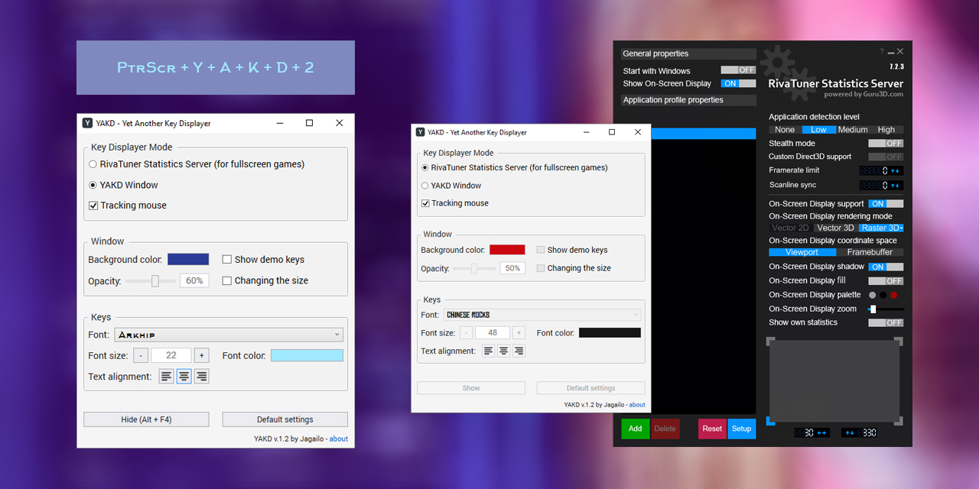Choose Vector 2D rendering mode
This screenshot has width=979, height=489.
[790, 228]
